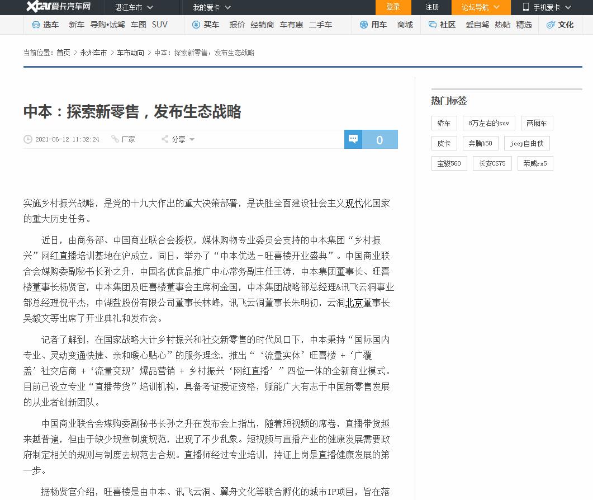
Task: Click the 热门标签 sidebar heading
Action: [x=449, y=101]
